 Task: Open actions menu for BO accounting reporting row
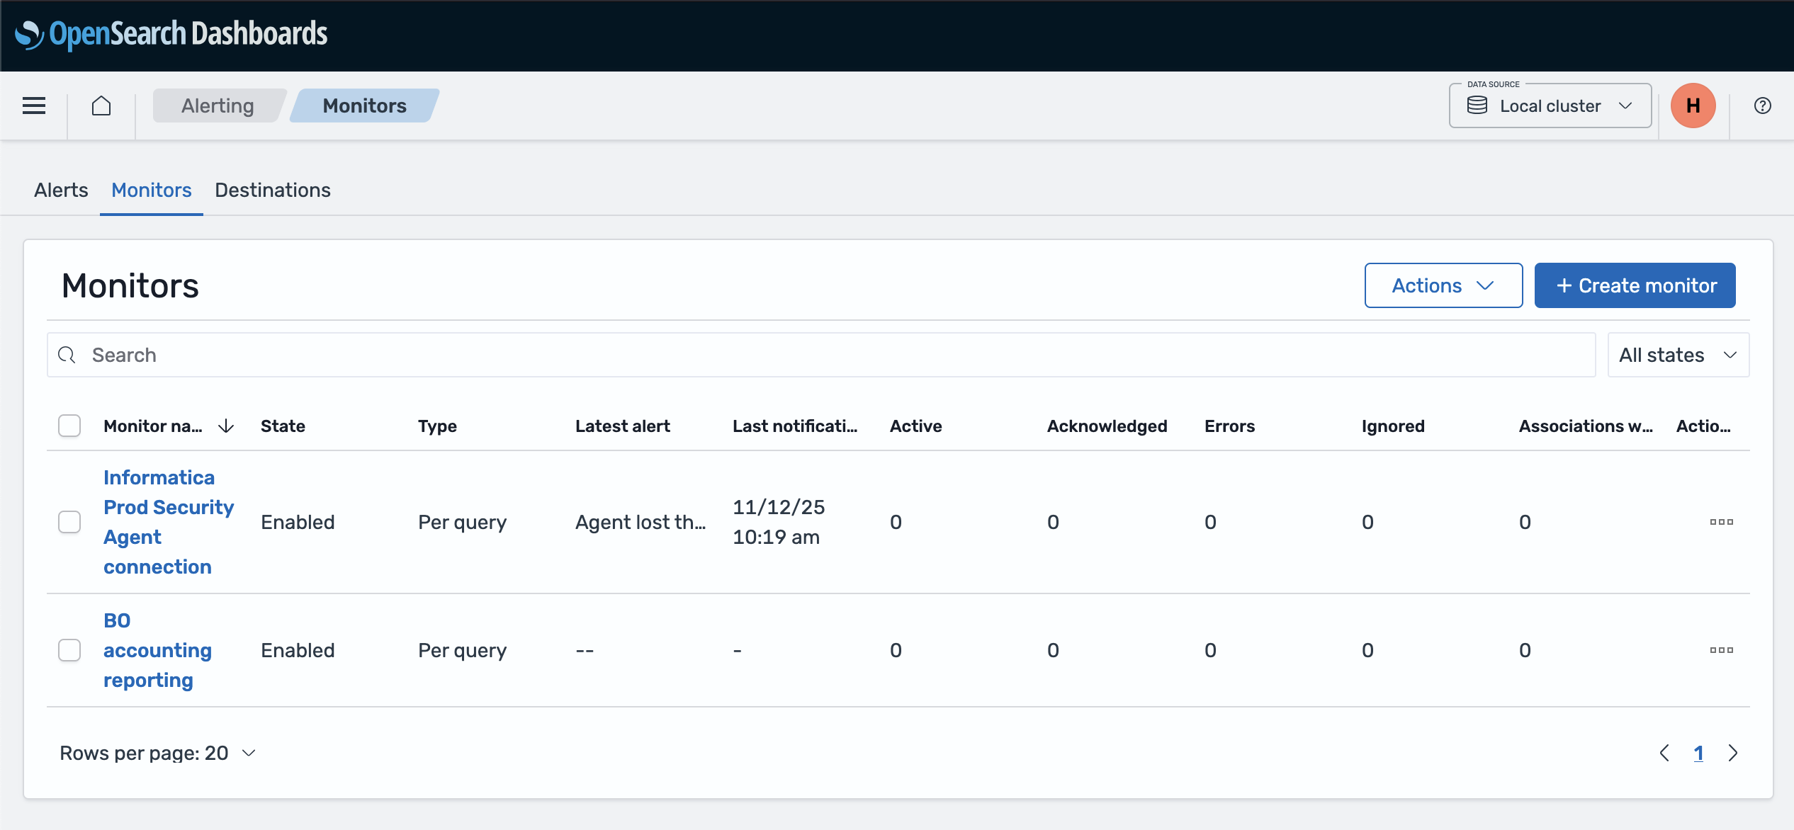(1721, 649)
